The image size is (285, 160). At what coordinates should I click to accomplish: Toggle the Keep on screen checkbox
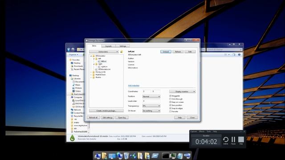coord(170,102)
